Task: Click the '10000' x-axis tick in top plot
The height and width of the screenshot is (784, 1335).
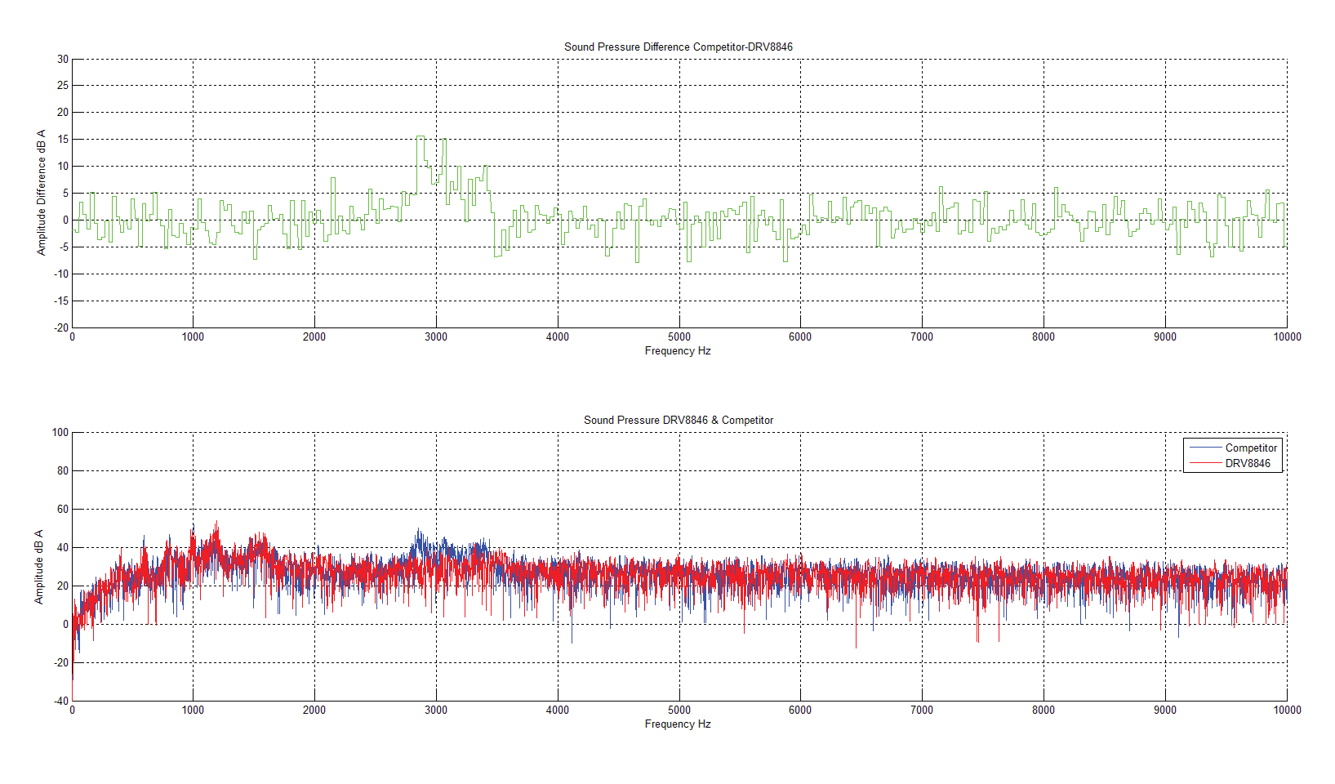Action: [1287, 336]
